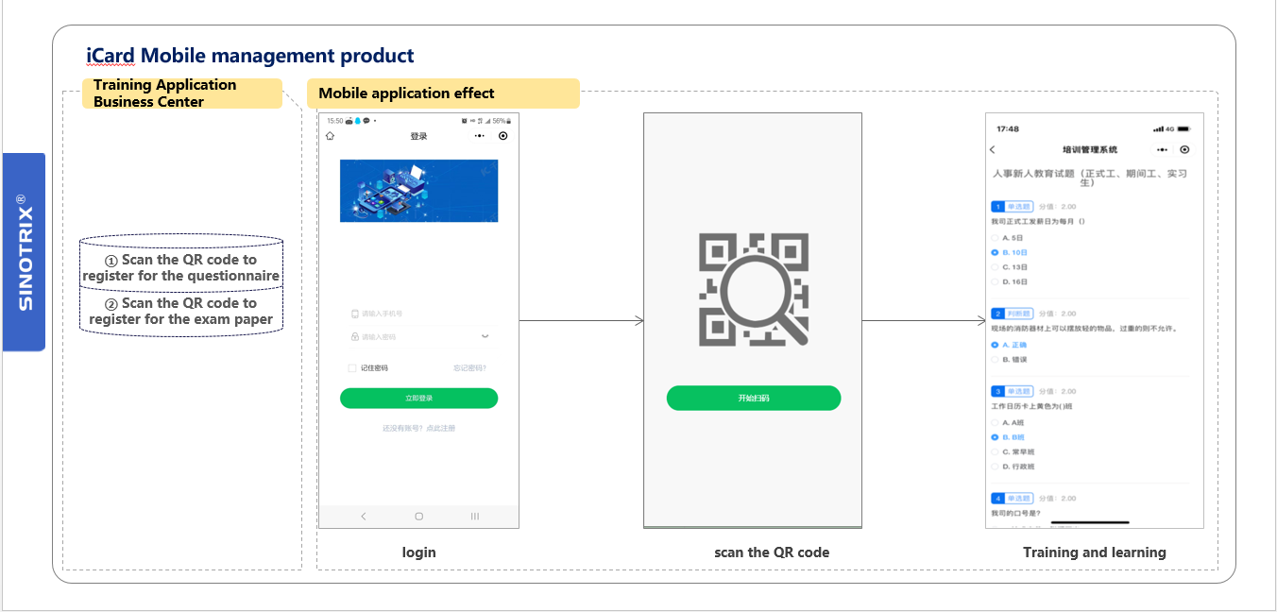Click the green 立即登录 login button
Screen dimensions: 1277x612
point(419,399)
